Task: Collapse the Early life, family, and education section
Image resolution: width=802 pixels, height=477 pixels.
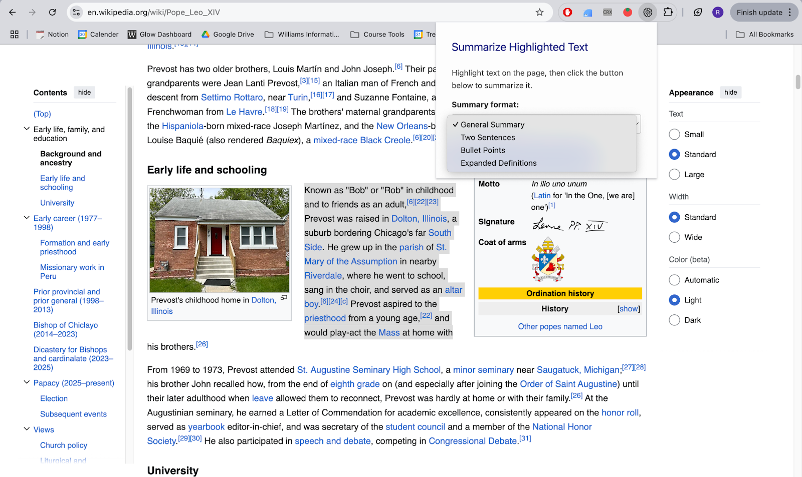Action: click(x=27, y=129)
